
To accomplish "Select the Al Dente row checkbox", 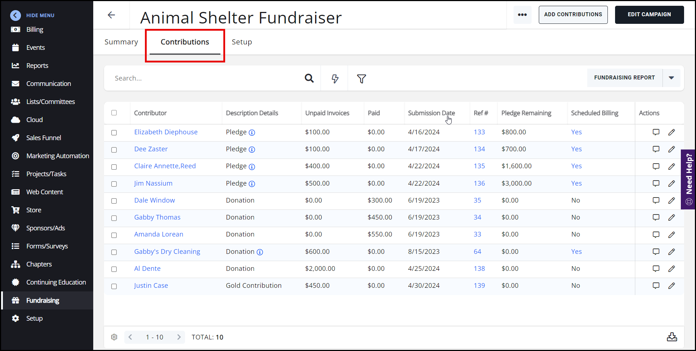I will [114, 269].
